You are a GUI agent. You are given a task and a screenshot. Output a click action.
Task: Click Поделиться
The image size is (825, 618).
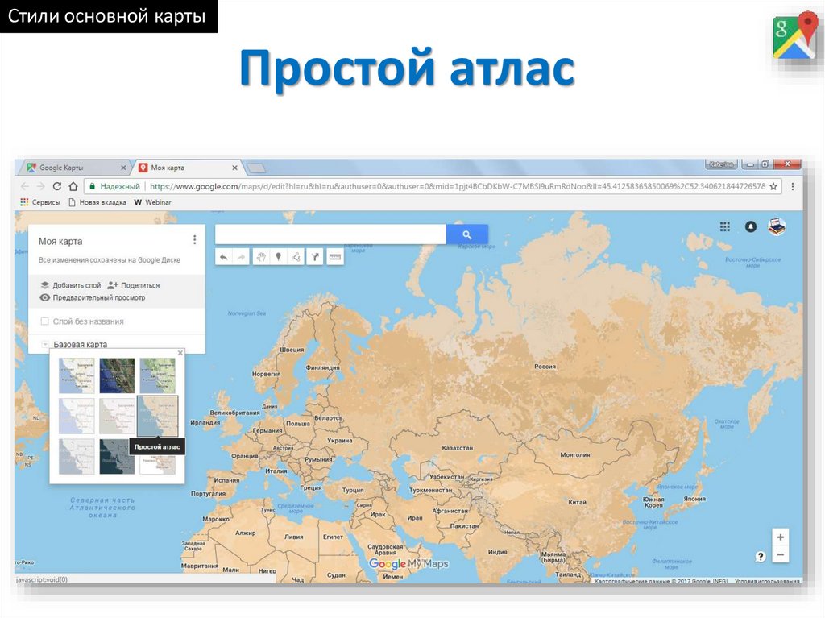(x=134, y=285)
